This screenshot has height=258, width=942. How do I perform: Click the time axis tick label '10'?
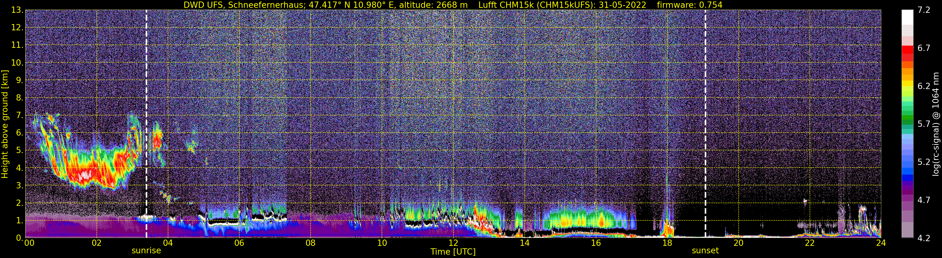point(381,243)
